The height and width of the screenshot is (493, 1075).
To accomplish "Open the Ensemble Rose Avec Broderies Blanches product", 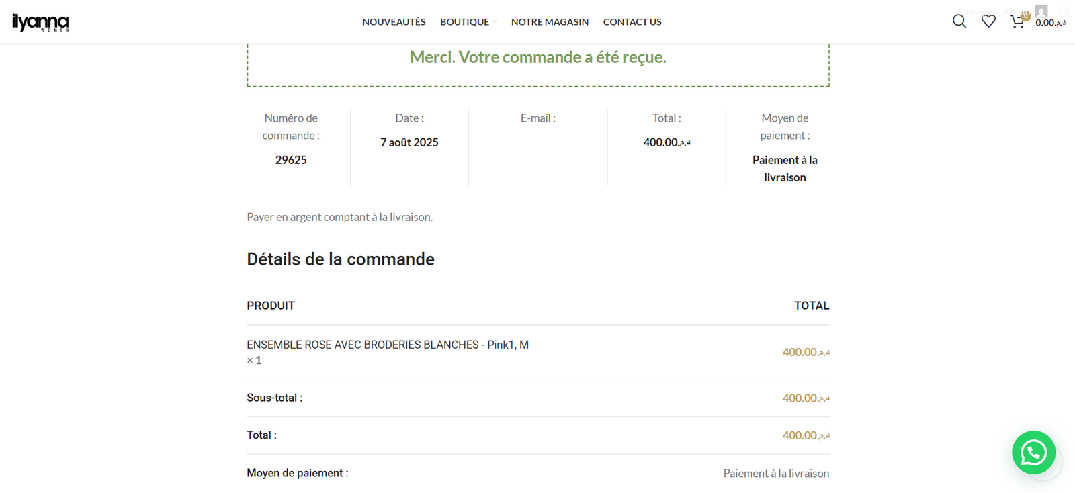I will [363, 345].
